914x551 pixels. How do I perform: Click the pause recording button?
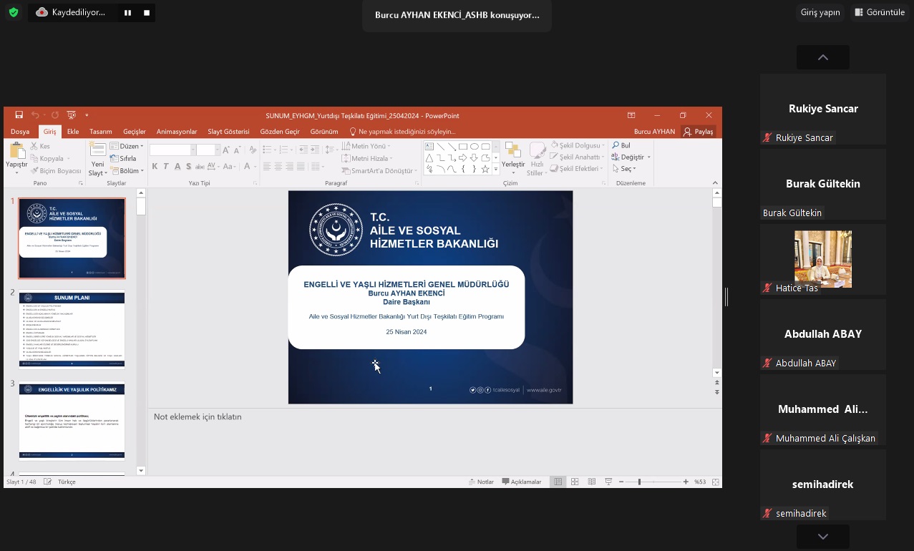click(127, 12)
